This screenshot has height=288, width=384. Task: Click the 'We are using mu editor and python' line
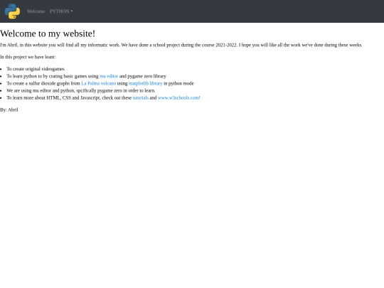tap(81, 90)
